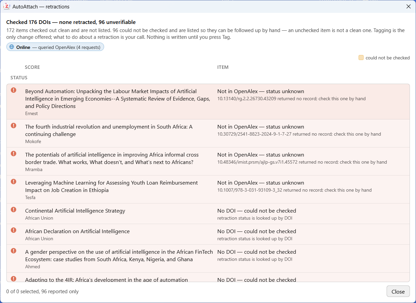Click warning icon next to fourth industrial revolution item

coord(14,126)
